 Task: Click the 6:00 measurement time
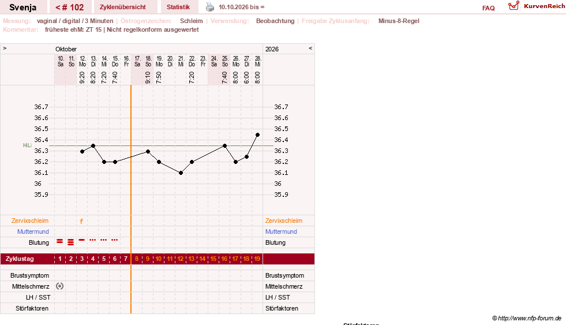pos(246,77)
